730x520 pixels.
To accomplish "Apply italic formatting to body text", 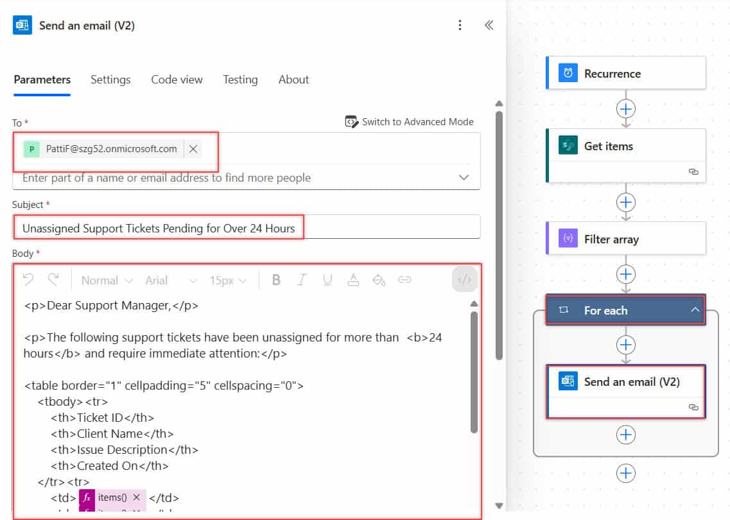I will [x=301, y=279].
